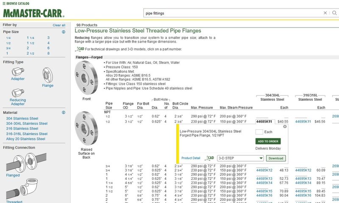Image resolution: width=339 pixels, height=203 pixels.
Task: Open part number 44685K16
Action: coord(264,195)
